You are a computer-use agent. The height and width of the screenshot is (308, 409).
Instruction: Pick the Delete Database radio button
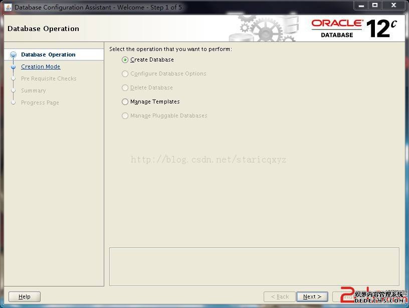click(125, 87)
